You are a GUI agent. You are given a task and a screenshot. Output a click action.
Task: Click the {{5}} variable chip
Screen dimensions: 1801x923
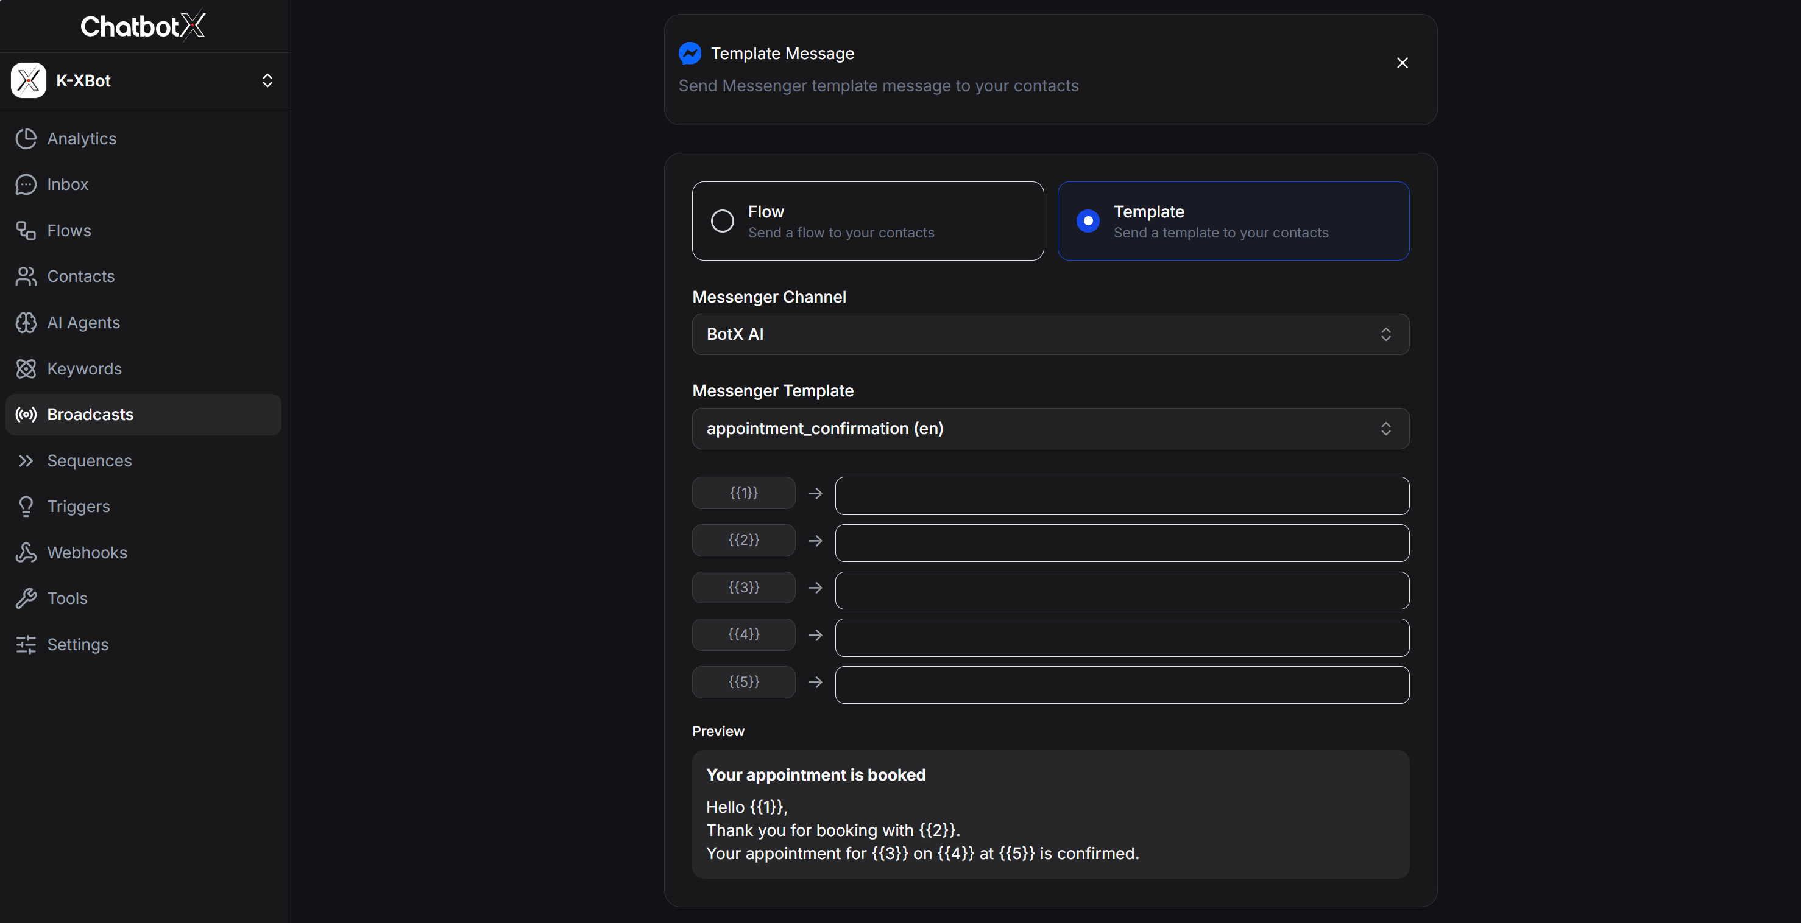[744, 681]
